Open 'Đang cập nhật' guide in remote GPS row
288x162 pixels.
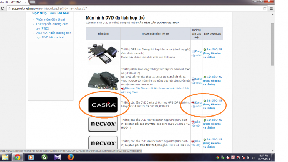click(196, 53)
